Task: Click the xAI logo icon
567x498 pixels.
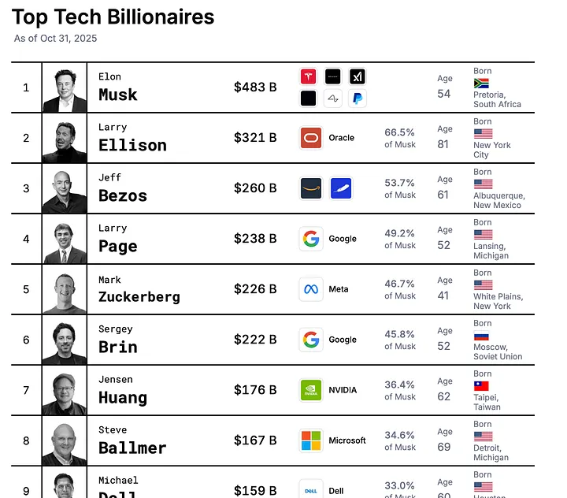Action: click(x=358, y=76)
